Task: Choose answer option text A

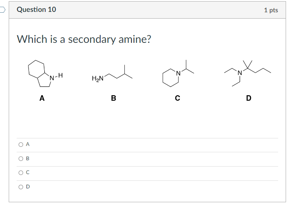Action: click(28, 144)
